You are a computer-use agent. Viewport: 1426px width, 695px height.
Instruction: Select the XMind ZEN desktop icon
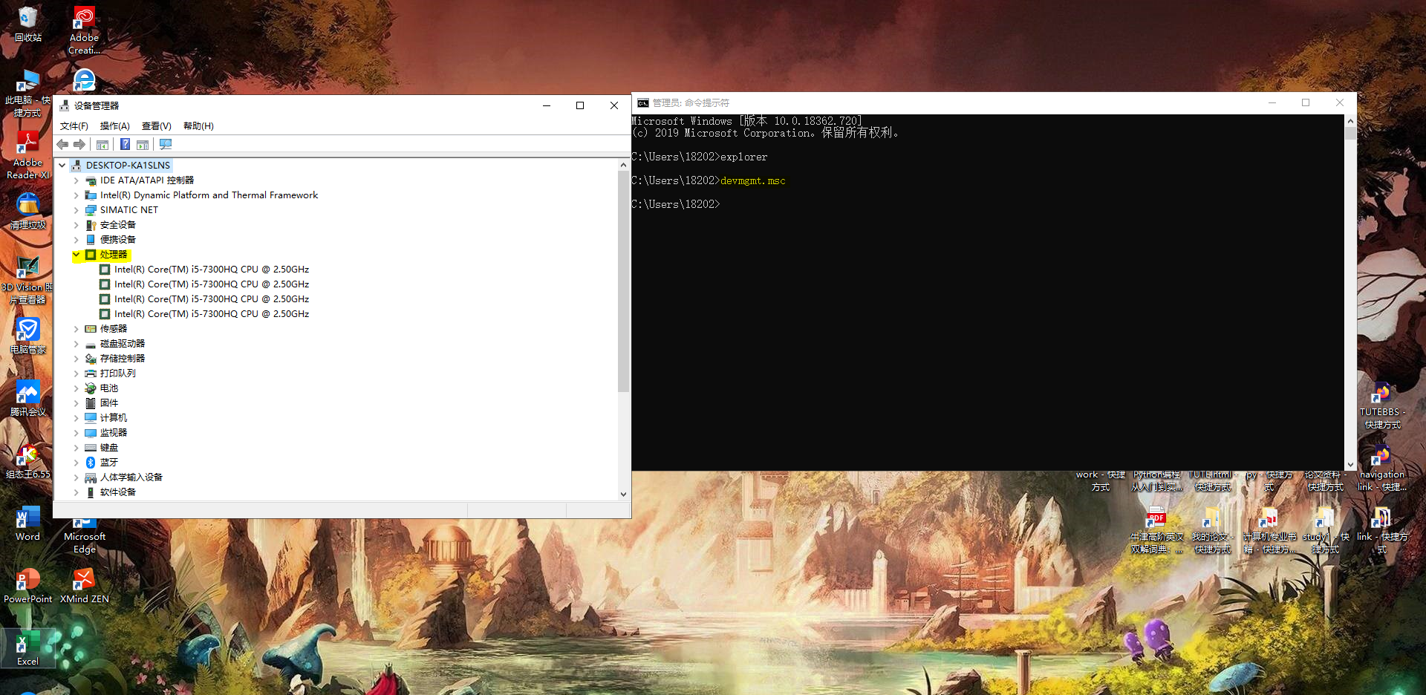[84, 585]
